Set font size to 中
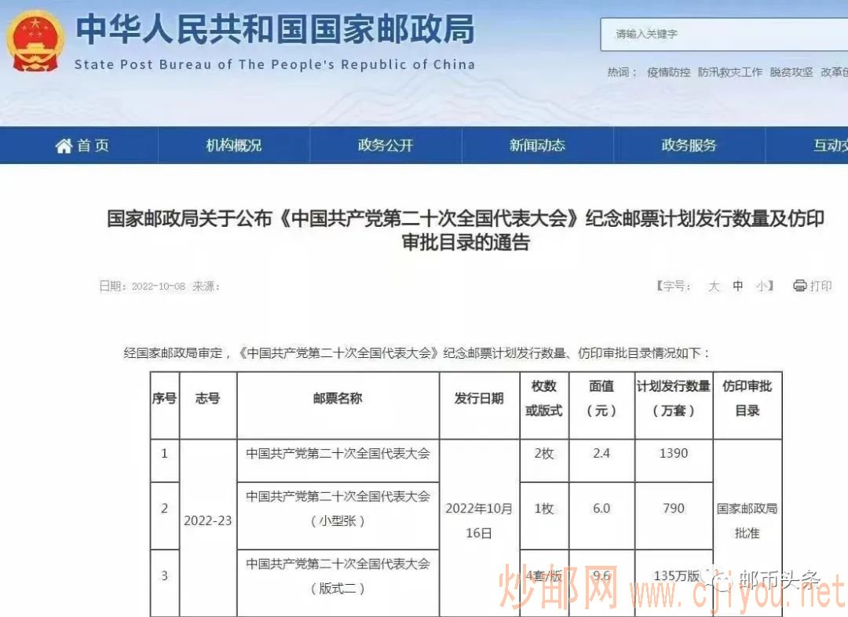 (737, 286)
